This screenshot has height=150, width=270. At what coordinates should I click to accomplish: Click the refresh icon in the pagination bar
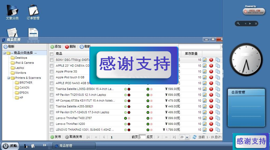coord(195,137)
